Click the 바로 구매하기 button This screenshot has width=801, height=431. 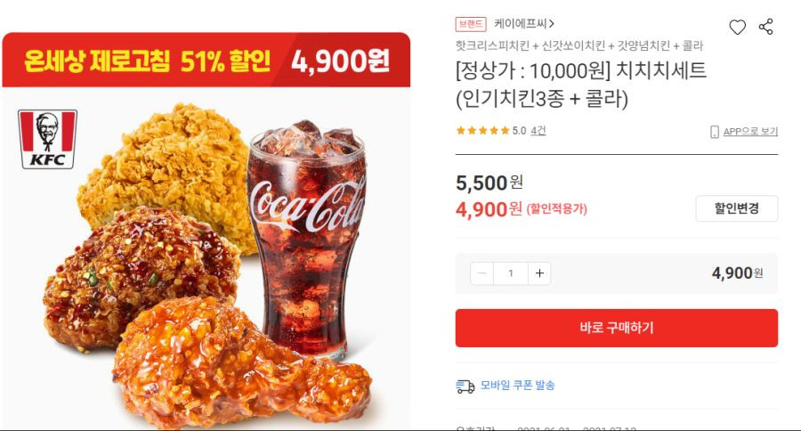click(617, 328)
